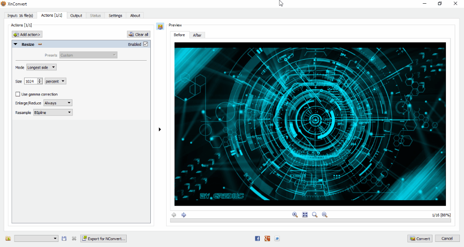Open the Settings tab
The width and height of the screenshot is (464, 247).
click(x=116, y=16)
